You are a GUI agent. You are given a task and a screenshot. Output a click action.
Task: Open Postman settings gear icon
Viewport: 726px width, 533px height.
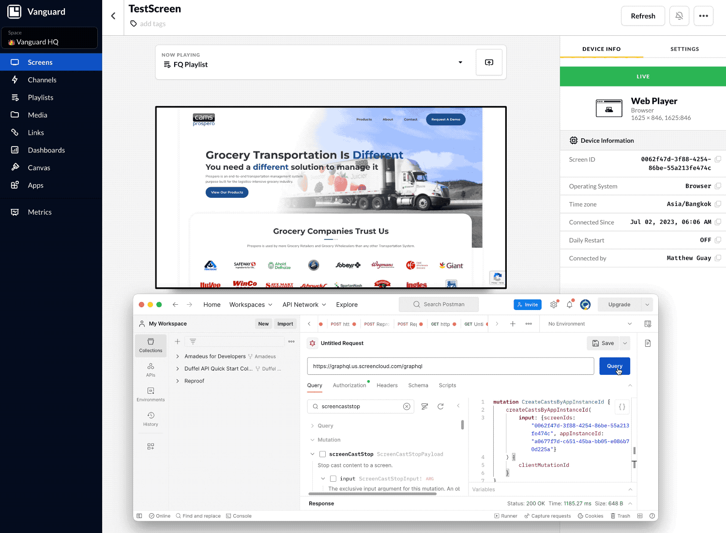(x=554, y=305)
